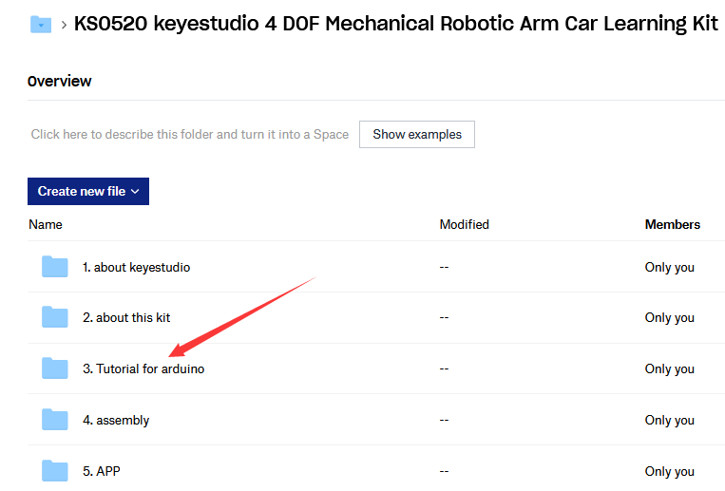Click the Members column header
Image resolution: width=725 pixels, height=491 pixels.
point(673,224)
